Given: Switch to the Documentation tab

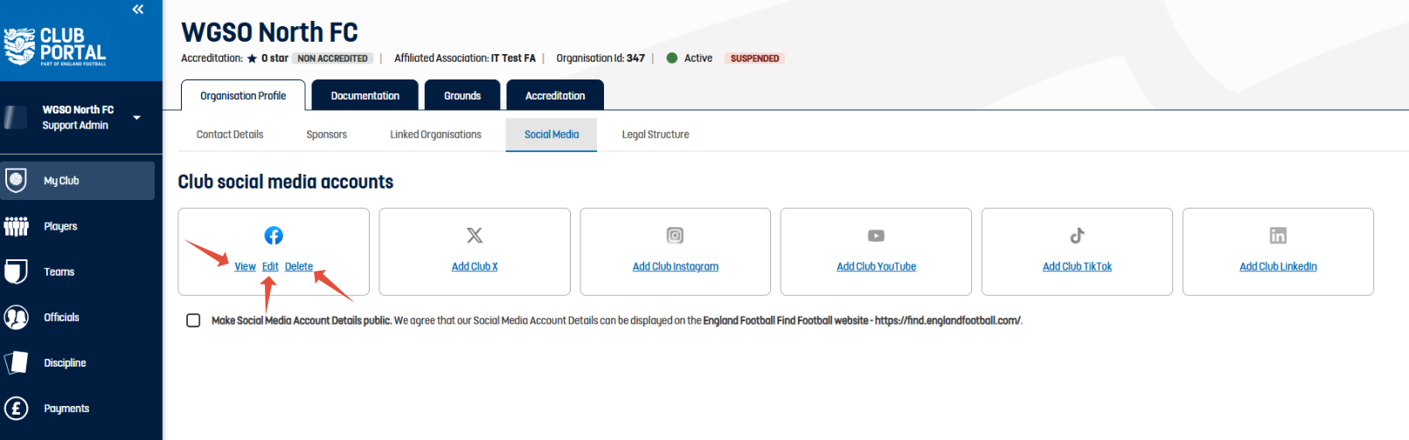Looking at the screenshot, I should (x=365, y=95).
